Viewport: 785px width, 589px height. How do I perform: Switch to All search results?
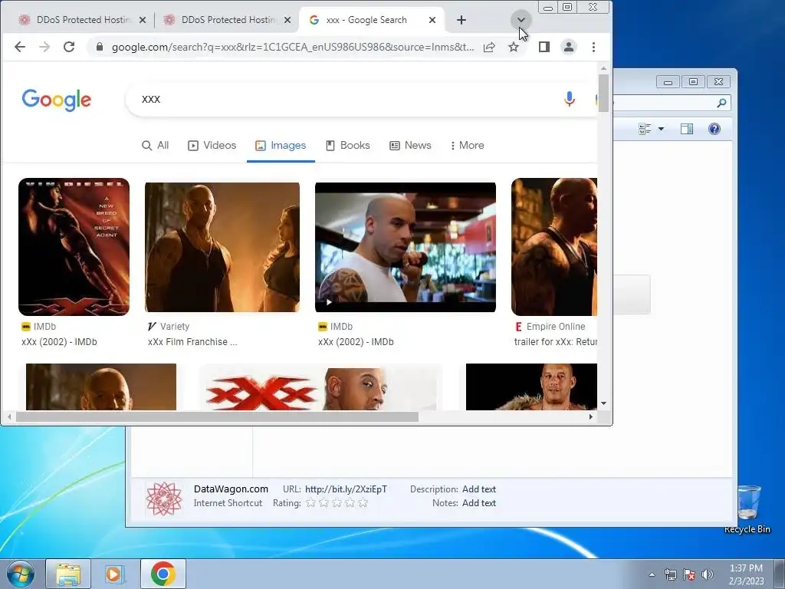[x=155, y=145]
